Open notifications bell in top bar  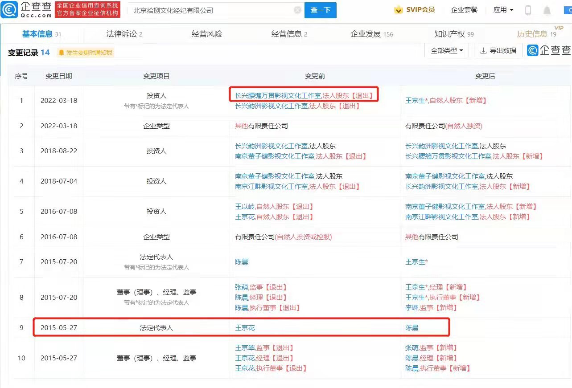[x=547, y=10]
